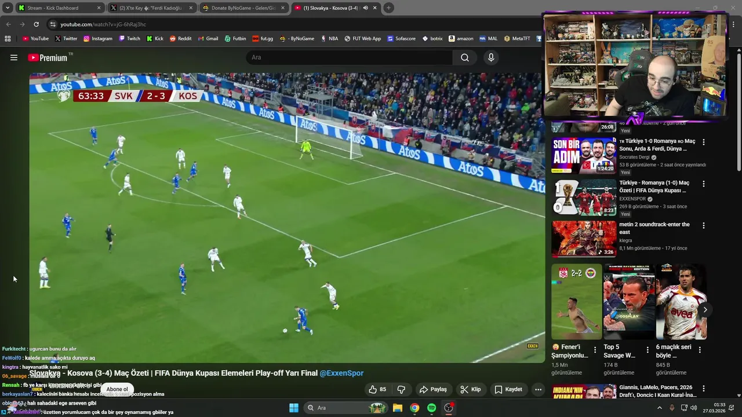The width and height of the screenshot is (742, 417).
Task: Show next Shorts with right chevron
Action: [x=705, y=309]
